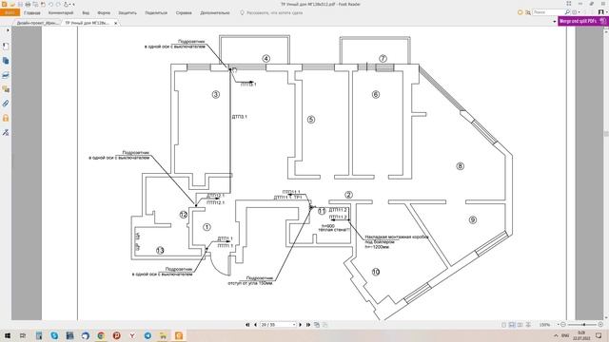Screen dimensions: 609x342
Task: Click the Undo icon in quick access toolbar
Action: 50,4
